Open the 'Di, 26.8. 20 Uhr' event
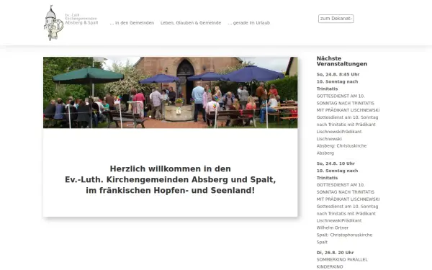This screenshot has width=432, height=270. tap(335, 253)
